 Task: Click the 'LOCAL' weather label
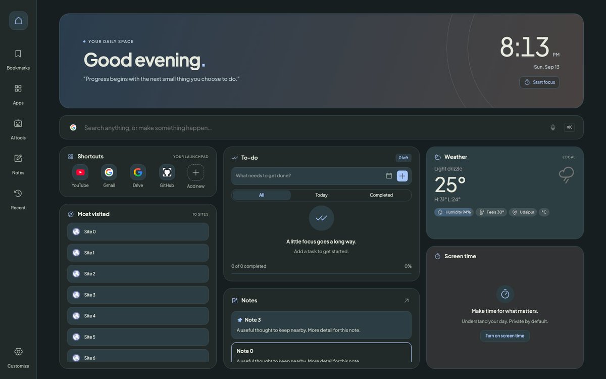[569, 157]
